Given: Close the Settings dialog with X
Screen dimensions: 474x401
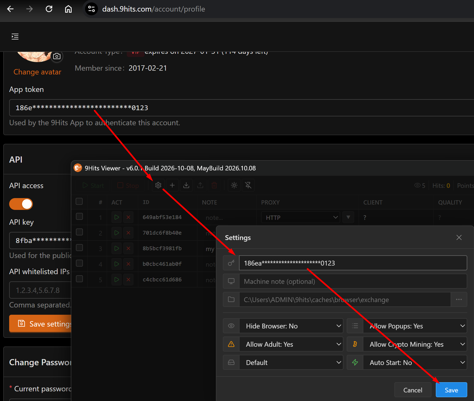Looking at the screenshot, I should pyautogui.click(x=459, y=238).
